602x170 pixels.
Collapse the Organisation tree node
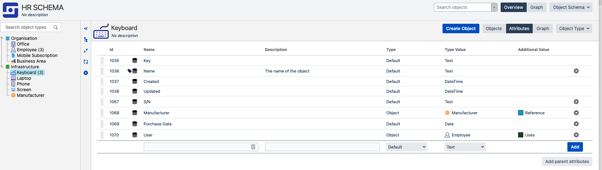[x=2, y=38]
